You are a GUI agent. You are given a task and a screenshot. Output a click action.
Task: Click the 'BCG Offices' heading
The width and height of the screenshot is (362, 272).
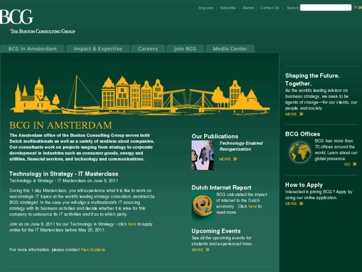(x=303, y=134)
